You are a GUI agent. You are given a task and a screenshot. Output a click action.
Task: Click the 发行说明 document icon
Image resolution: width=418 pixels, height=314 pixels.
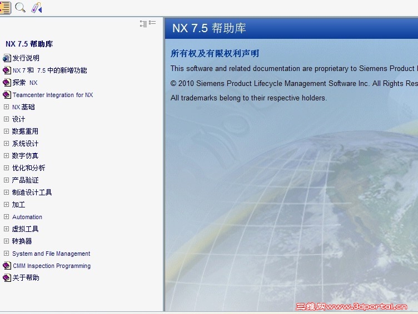[7, 58]
